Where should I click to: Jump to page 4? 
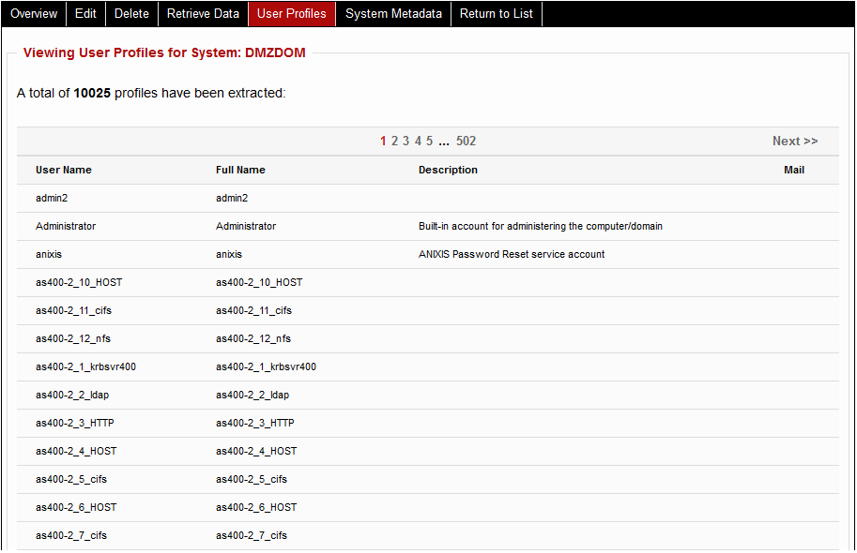417,141
